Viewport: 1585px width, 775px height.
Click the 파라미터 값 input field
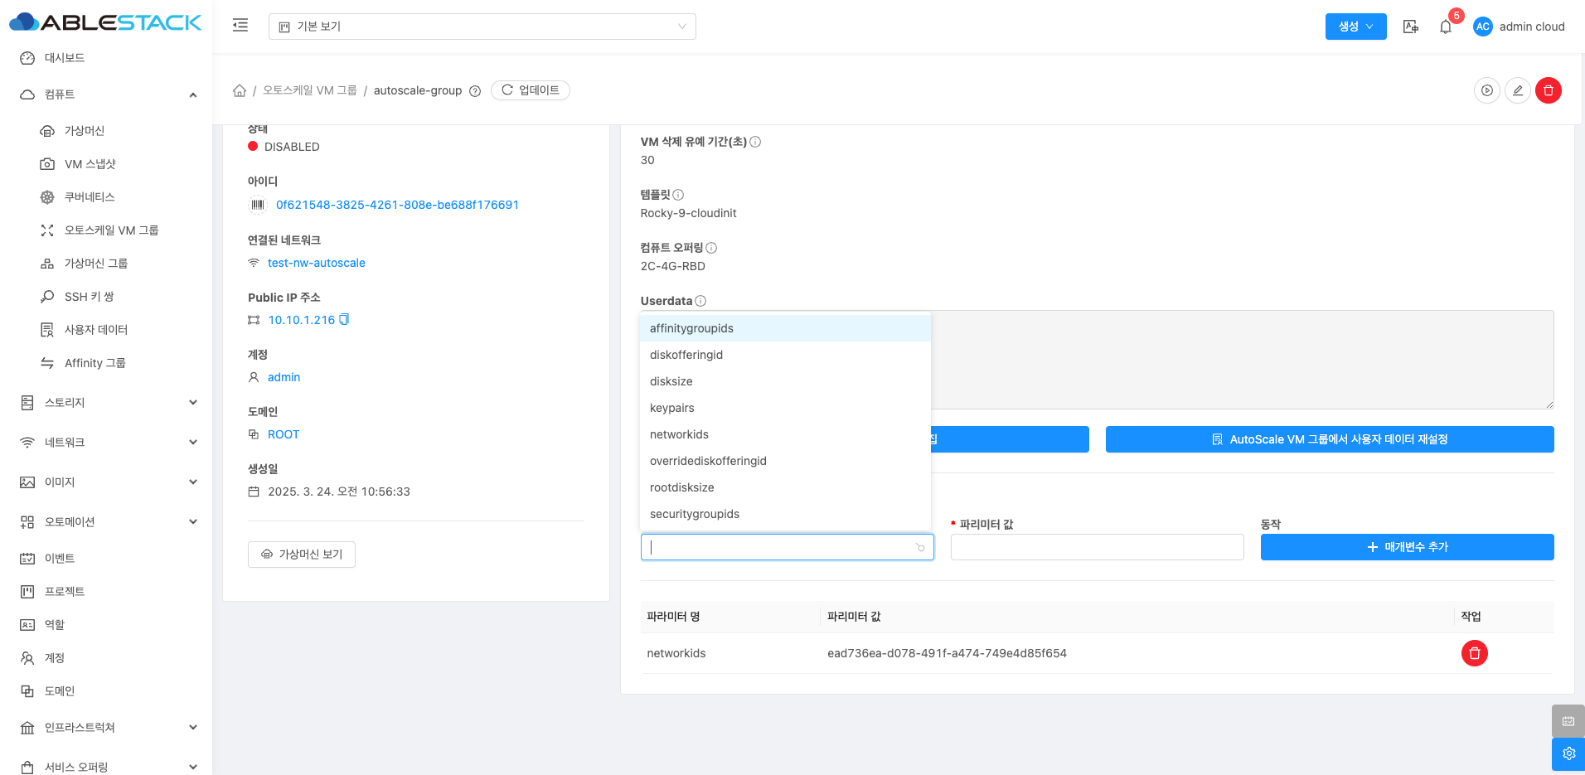click(x=1097, y=547)
